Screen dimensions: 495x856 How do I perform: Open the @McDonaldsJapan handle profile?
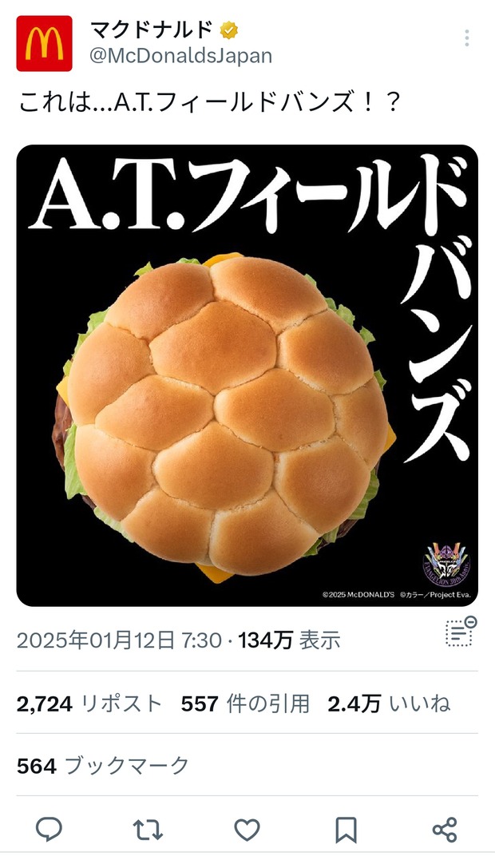pos(180,56)
